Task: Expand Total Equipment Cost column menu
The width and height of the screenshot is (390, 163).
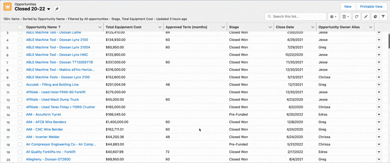Action: pyautogui.click(x=160, y=27)
